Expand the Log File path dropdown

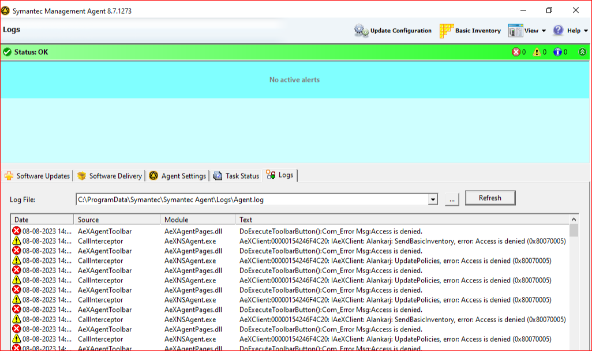(x=433, y=199)
